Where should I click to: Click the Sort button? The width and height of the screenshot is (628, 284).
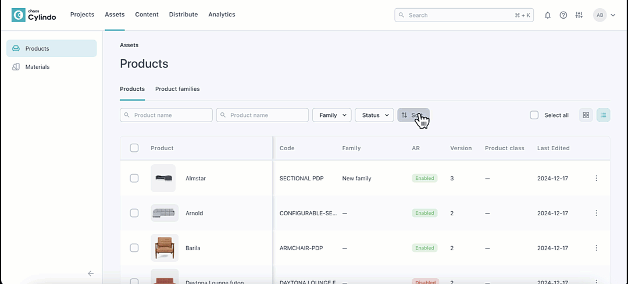413,115
